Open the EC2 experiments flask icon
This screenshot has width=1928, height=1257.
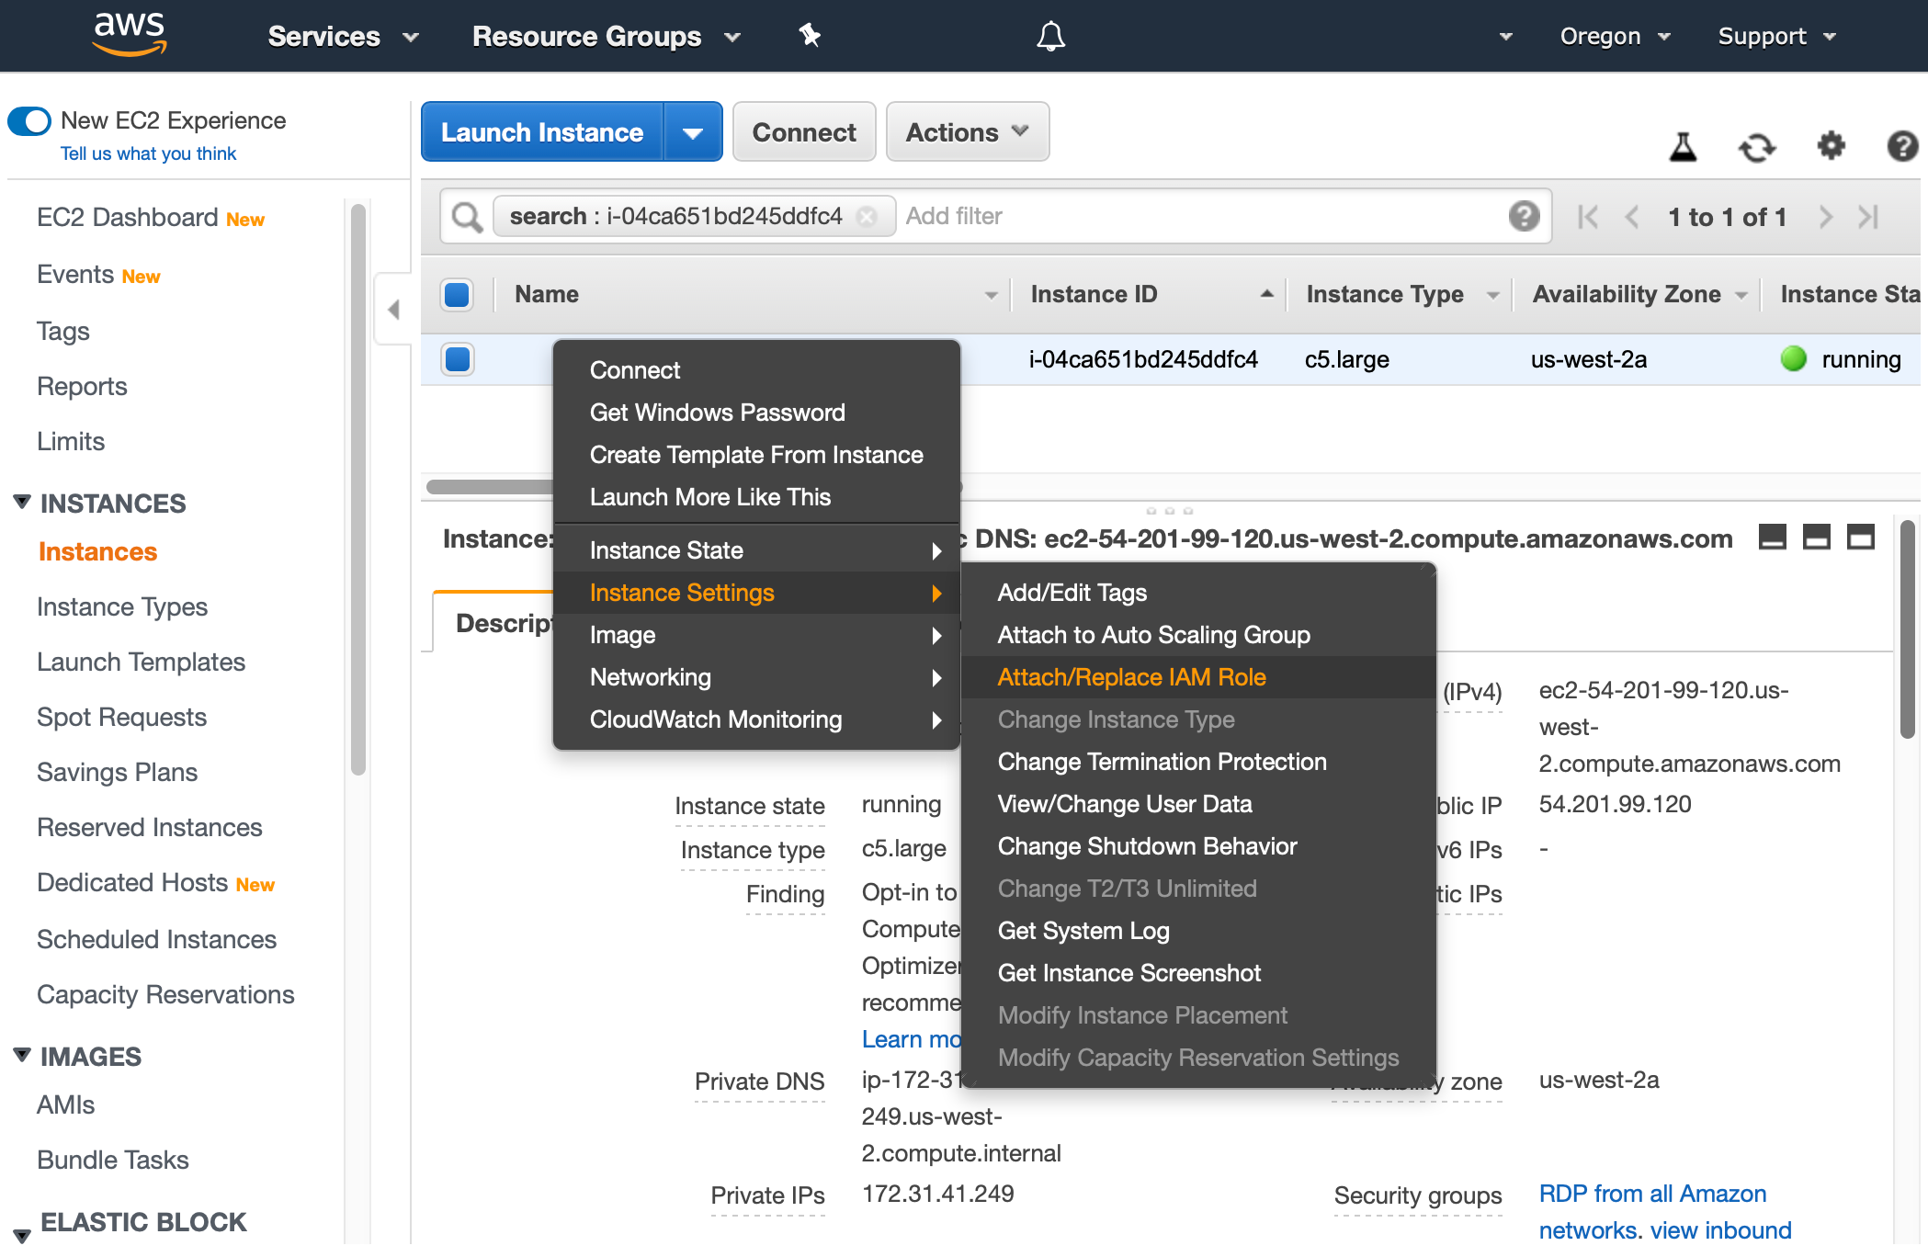point(1684,146)
